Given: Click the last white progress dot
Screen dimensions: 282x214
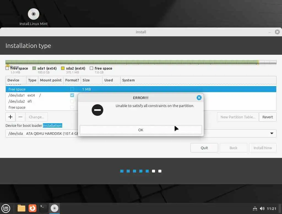Looking at the screenshot, I should click(160, 171).
